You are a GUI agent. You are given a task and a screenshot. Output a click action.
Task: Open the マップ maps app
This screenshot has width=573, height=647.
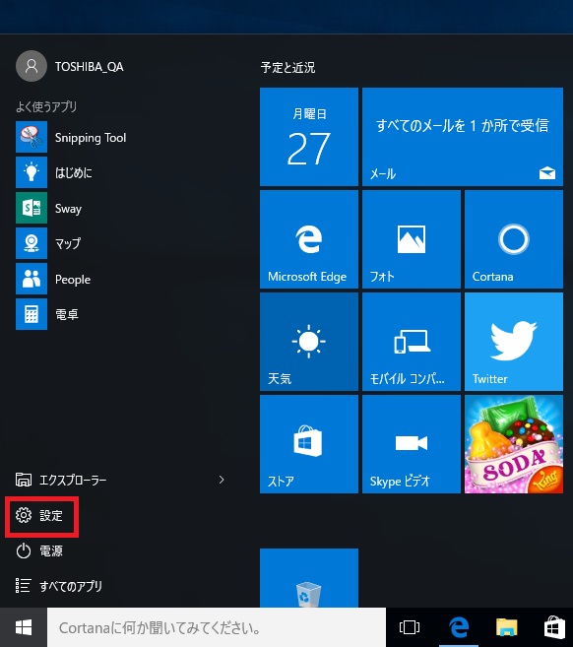(48, 243)
